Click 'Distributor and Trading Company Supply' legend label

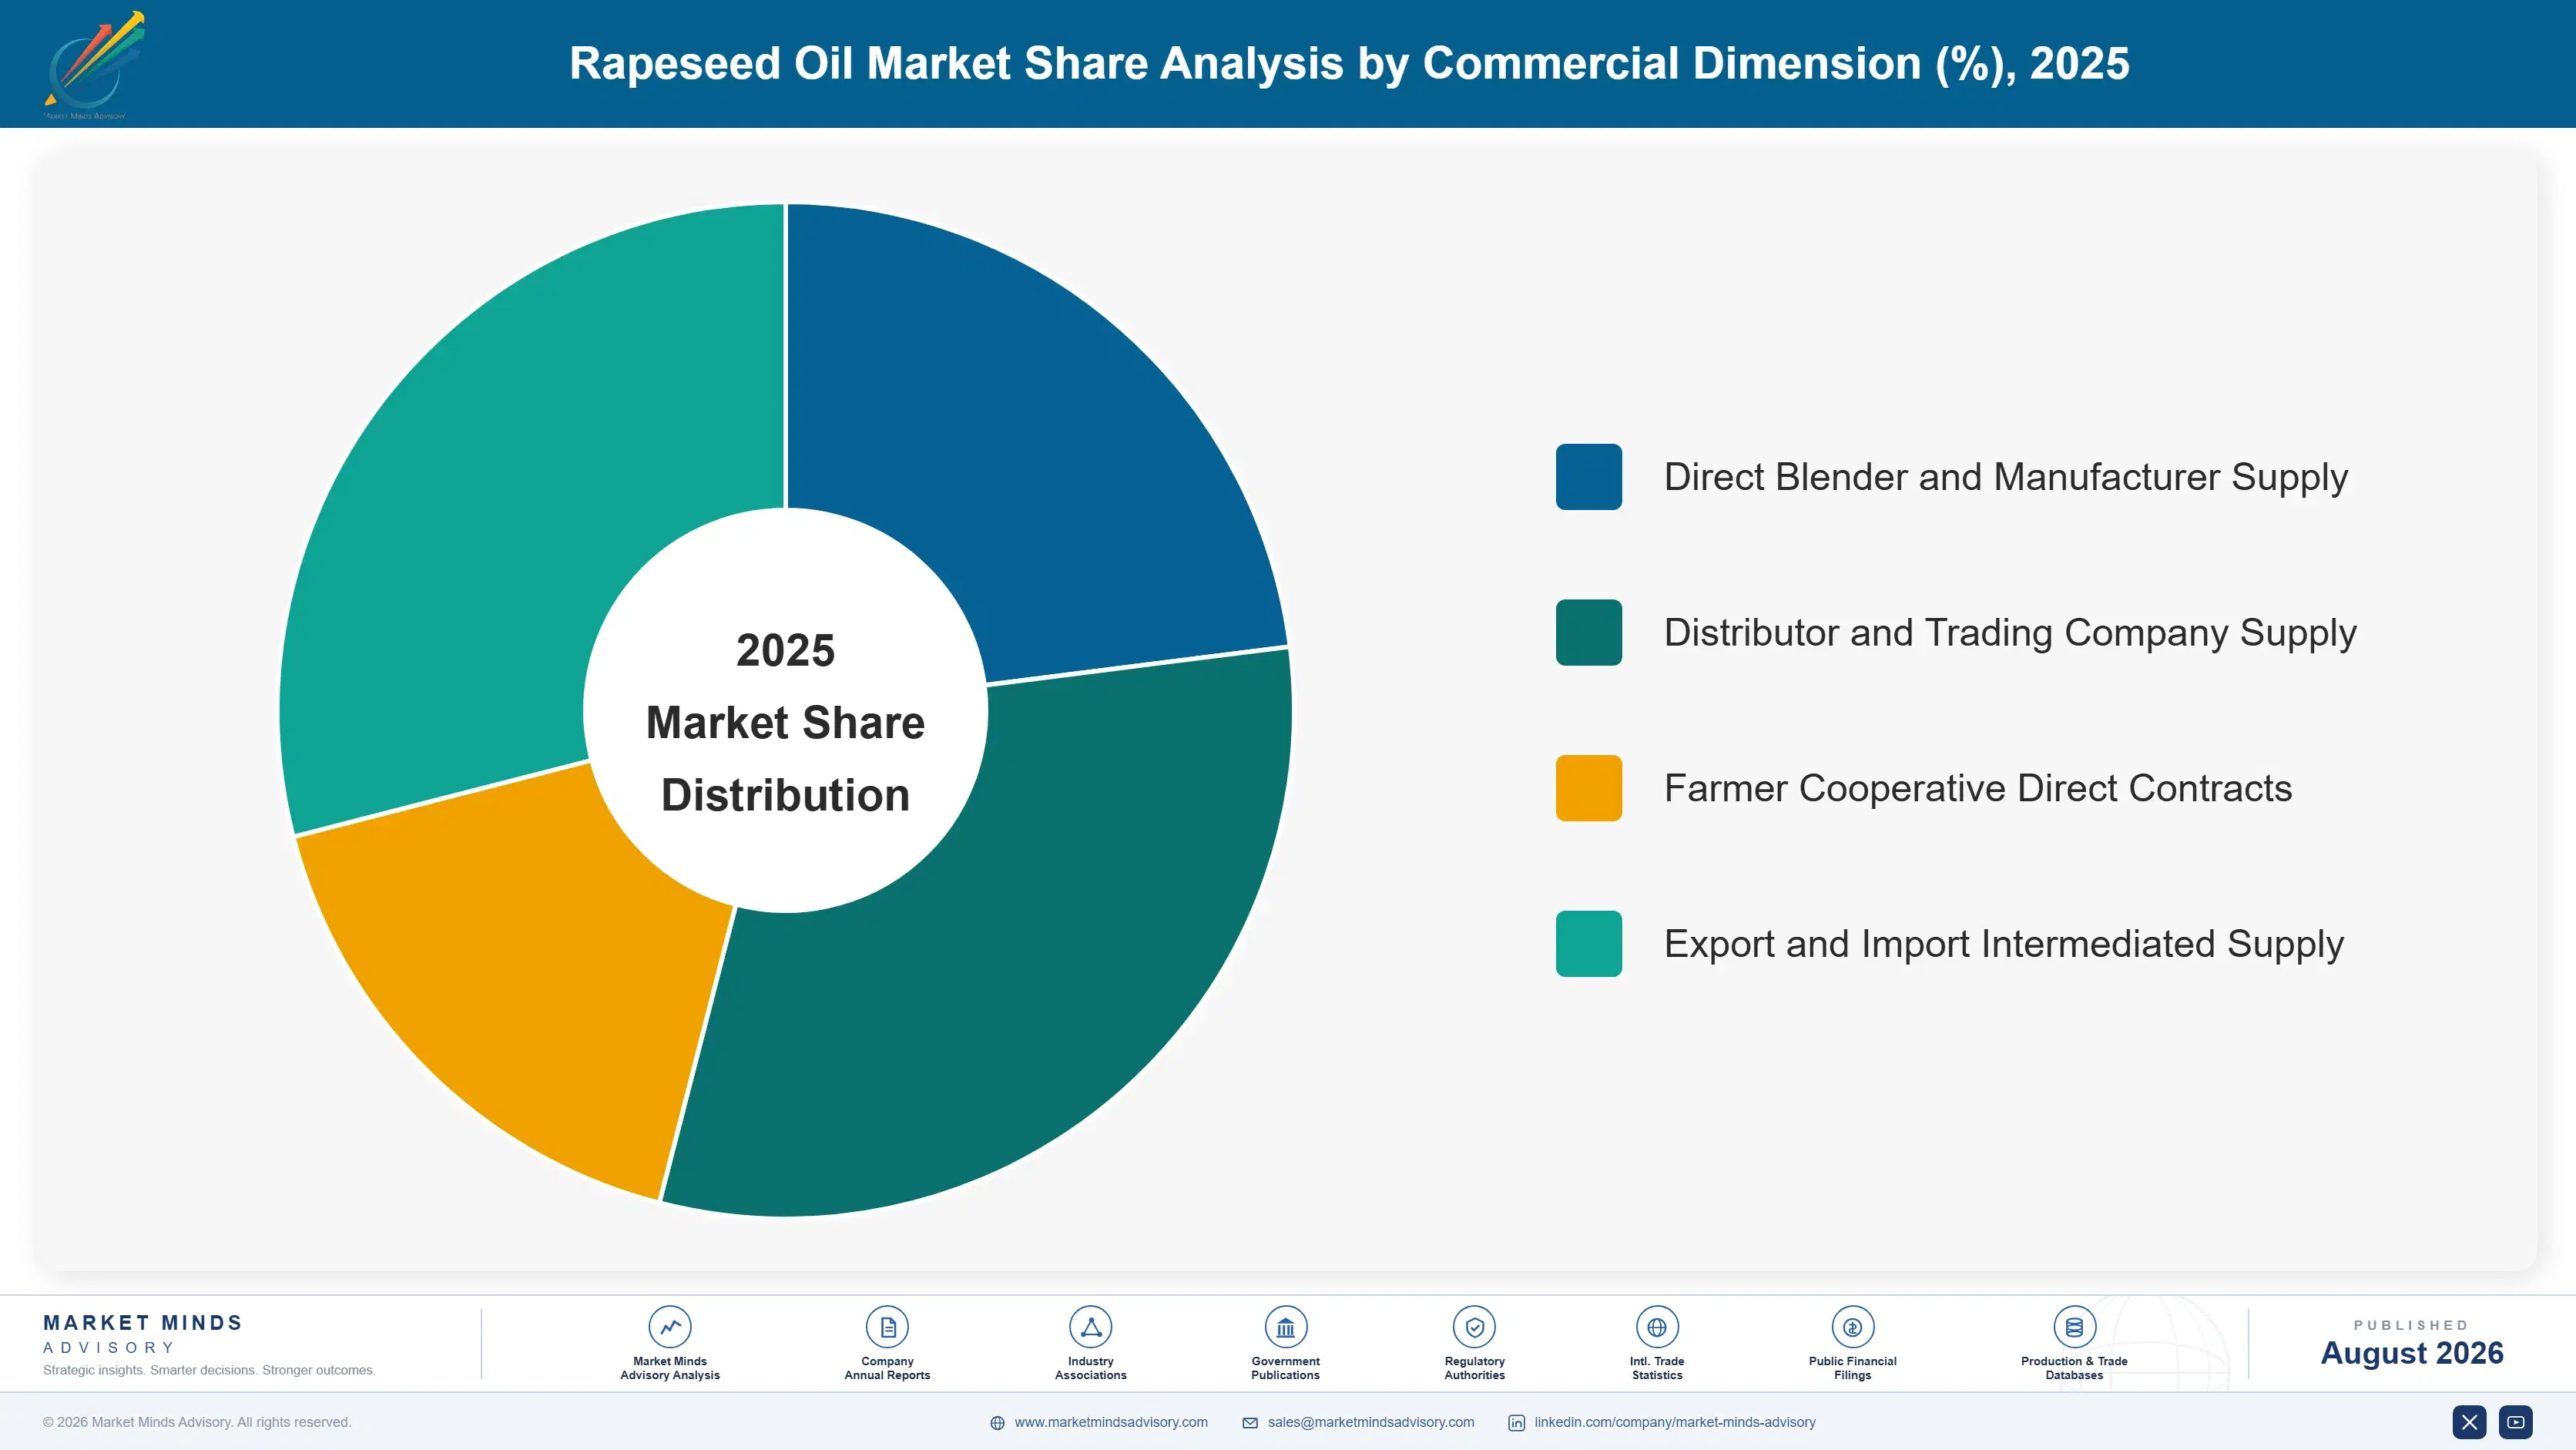coord(2010,634)
